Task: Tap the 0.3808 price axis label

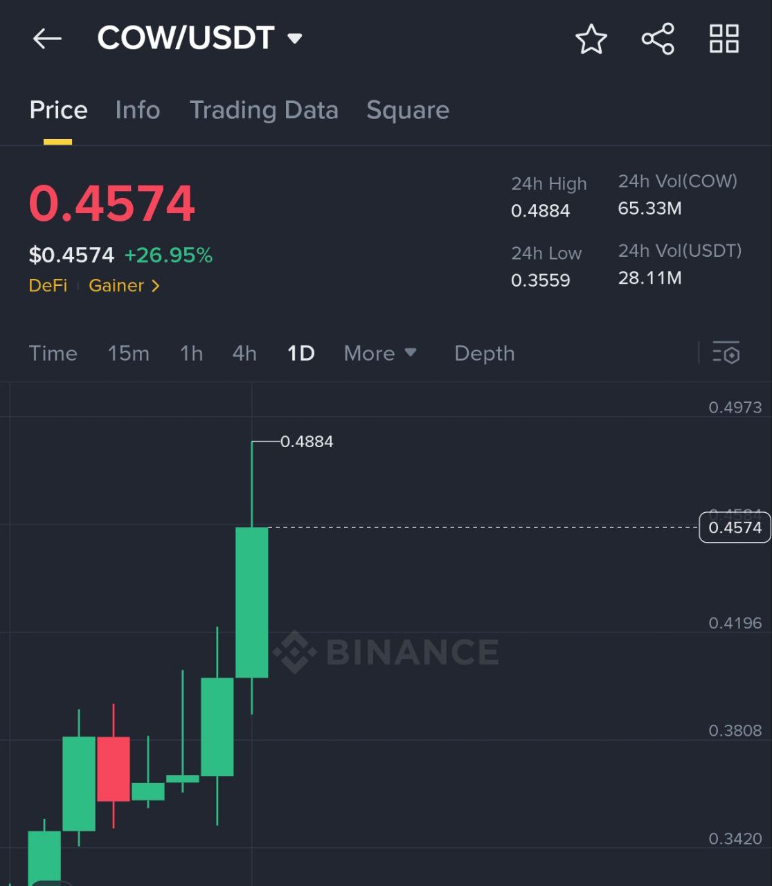Action: [735, 730]
